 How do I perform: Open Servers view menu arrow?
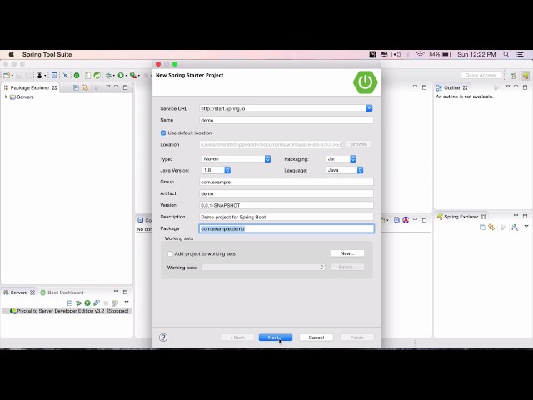[127, 302]
